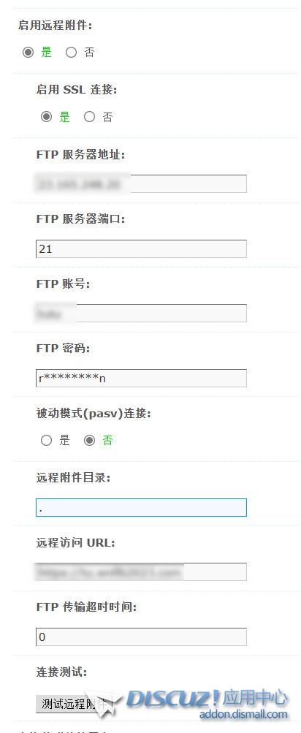Focus the FTP 服务器地址 input field
301x733 pixels.
141,183
